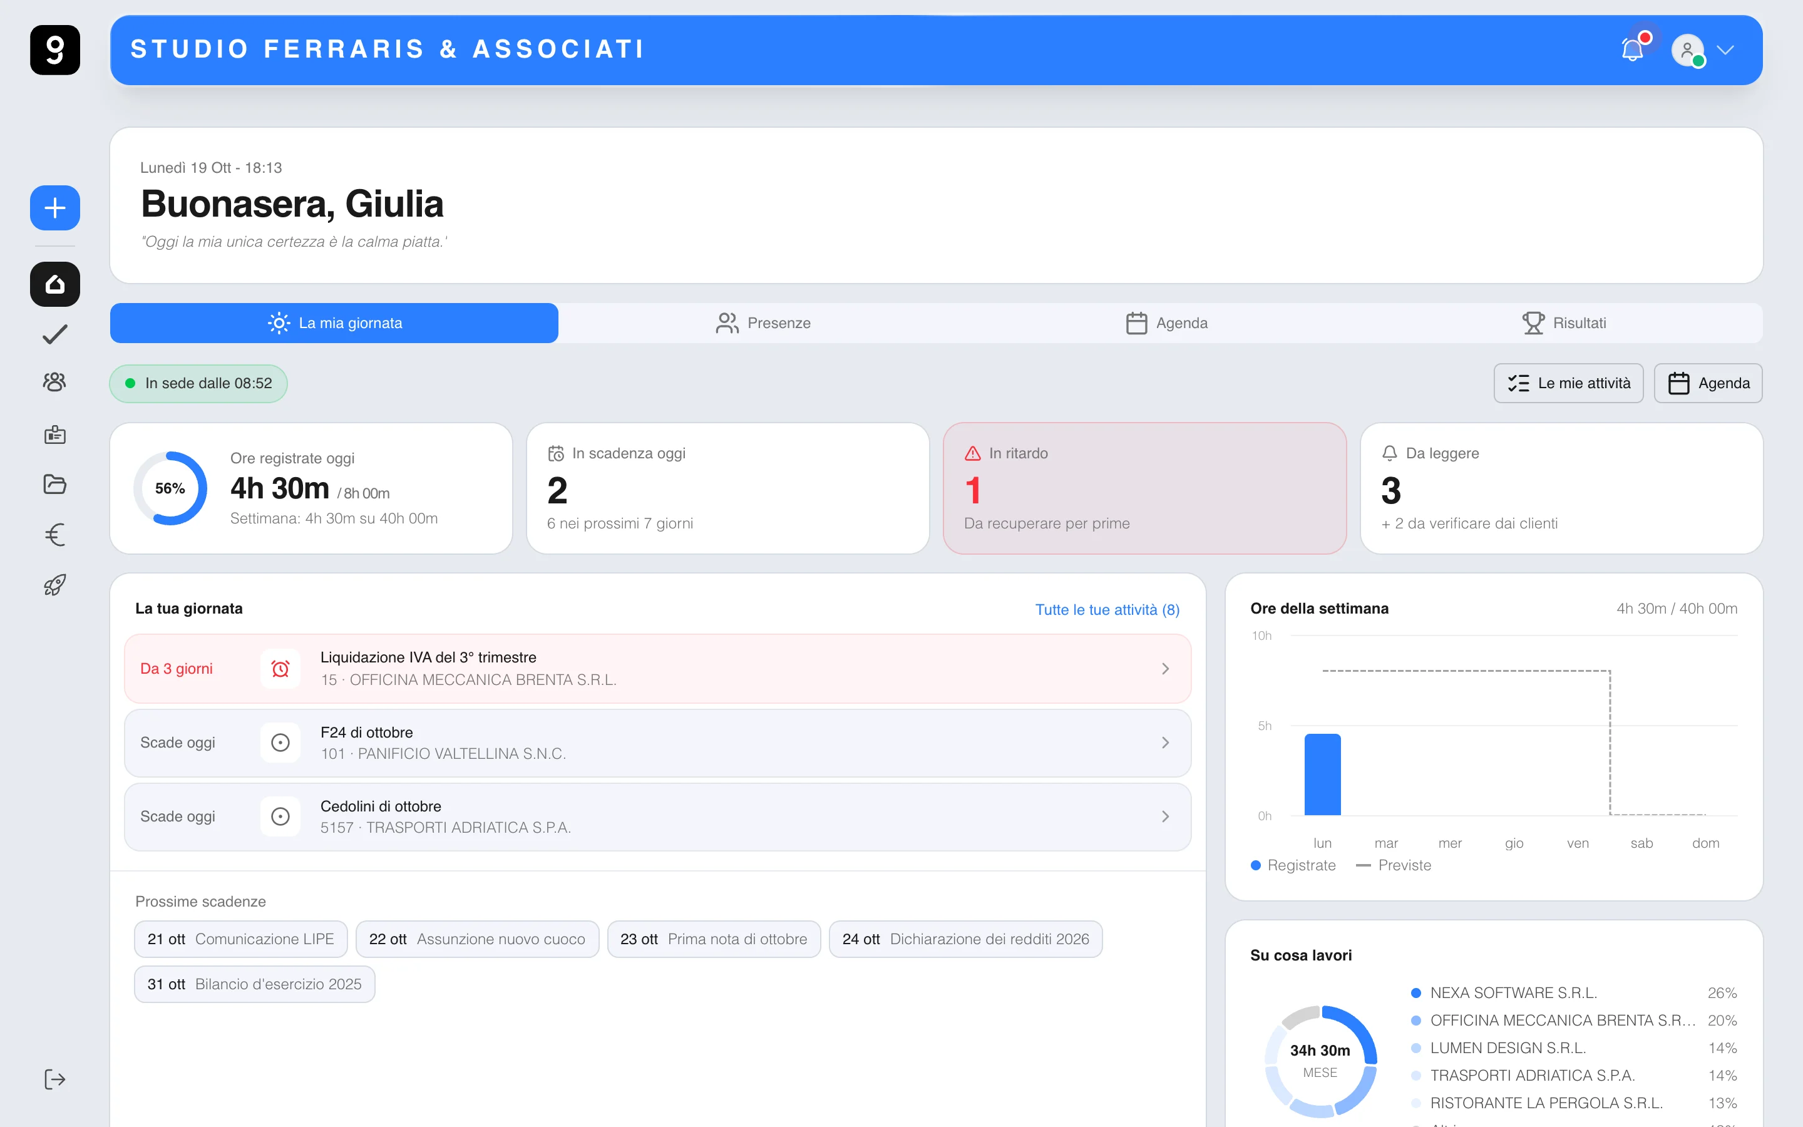Open 22 ott Assunzione nuovo cuoco chip
Viewport: 1803px width, 1127px height.
tap(477, 939)
